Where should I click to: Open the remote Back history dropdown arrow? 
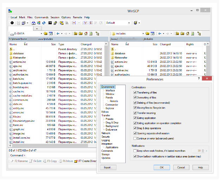pyautogui.click(x=163, y=34)
